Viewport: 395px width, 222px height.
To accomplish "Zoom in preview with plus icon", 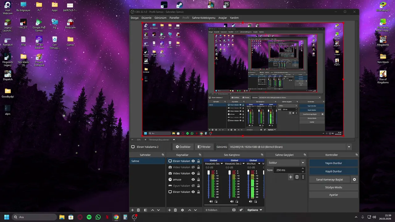I will 145,140.
